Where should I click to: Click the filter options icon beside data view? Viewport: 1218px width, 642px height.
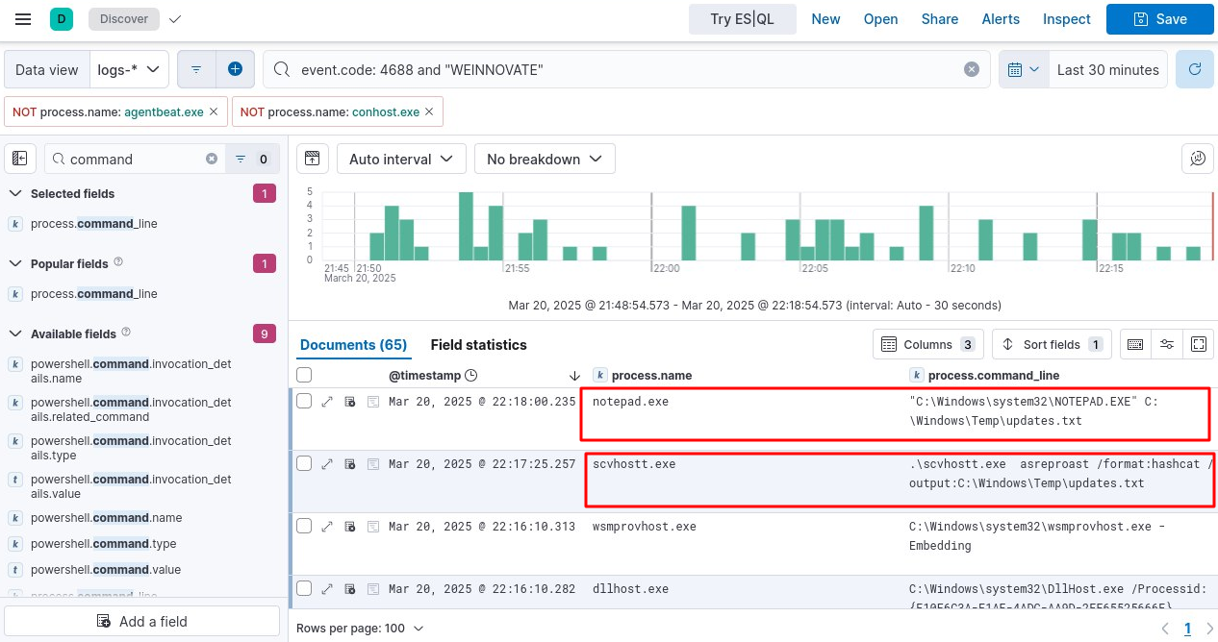click(196, 69)
